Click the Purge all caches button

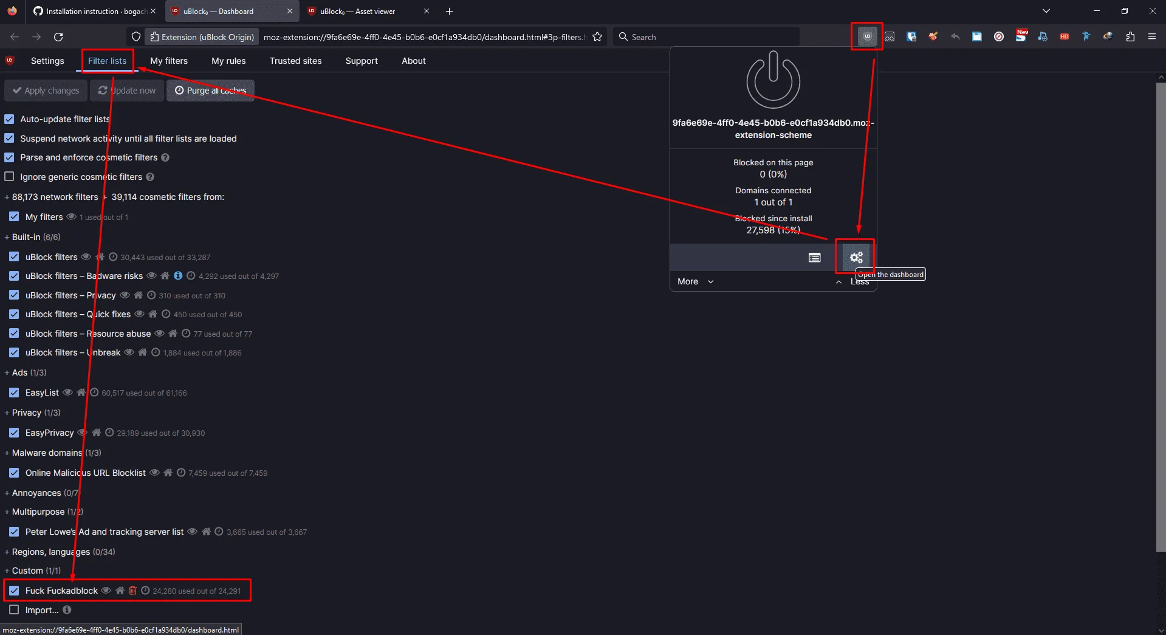tap(210, 91)
